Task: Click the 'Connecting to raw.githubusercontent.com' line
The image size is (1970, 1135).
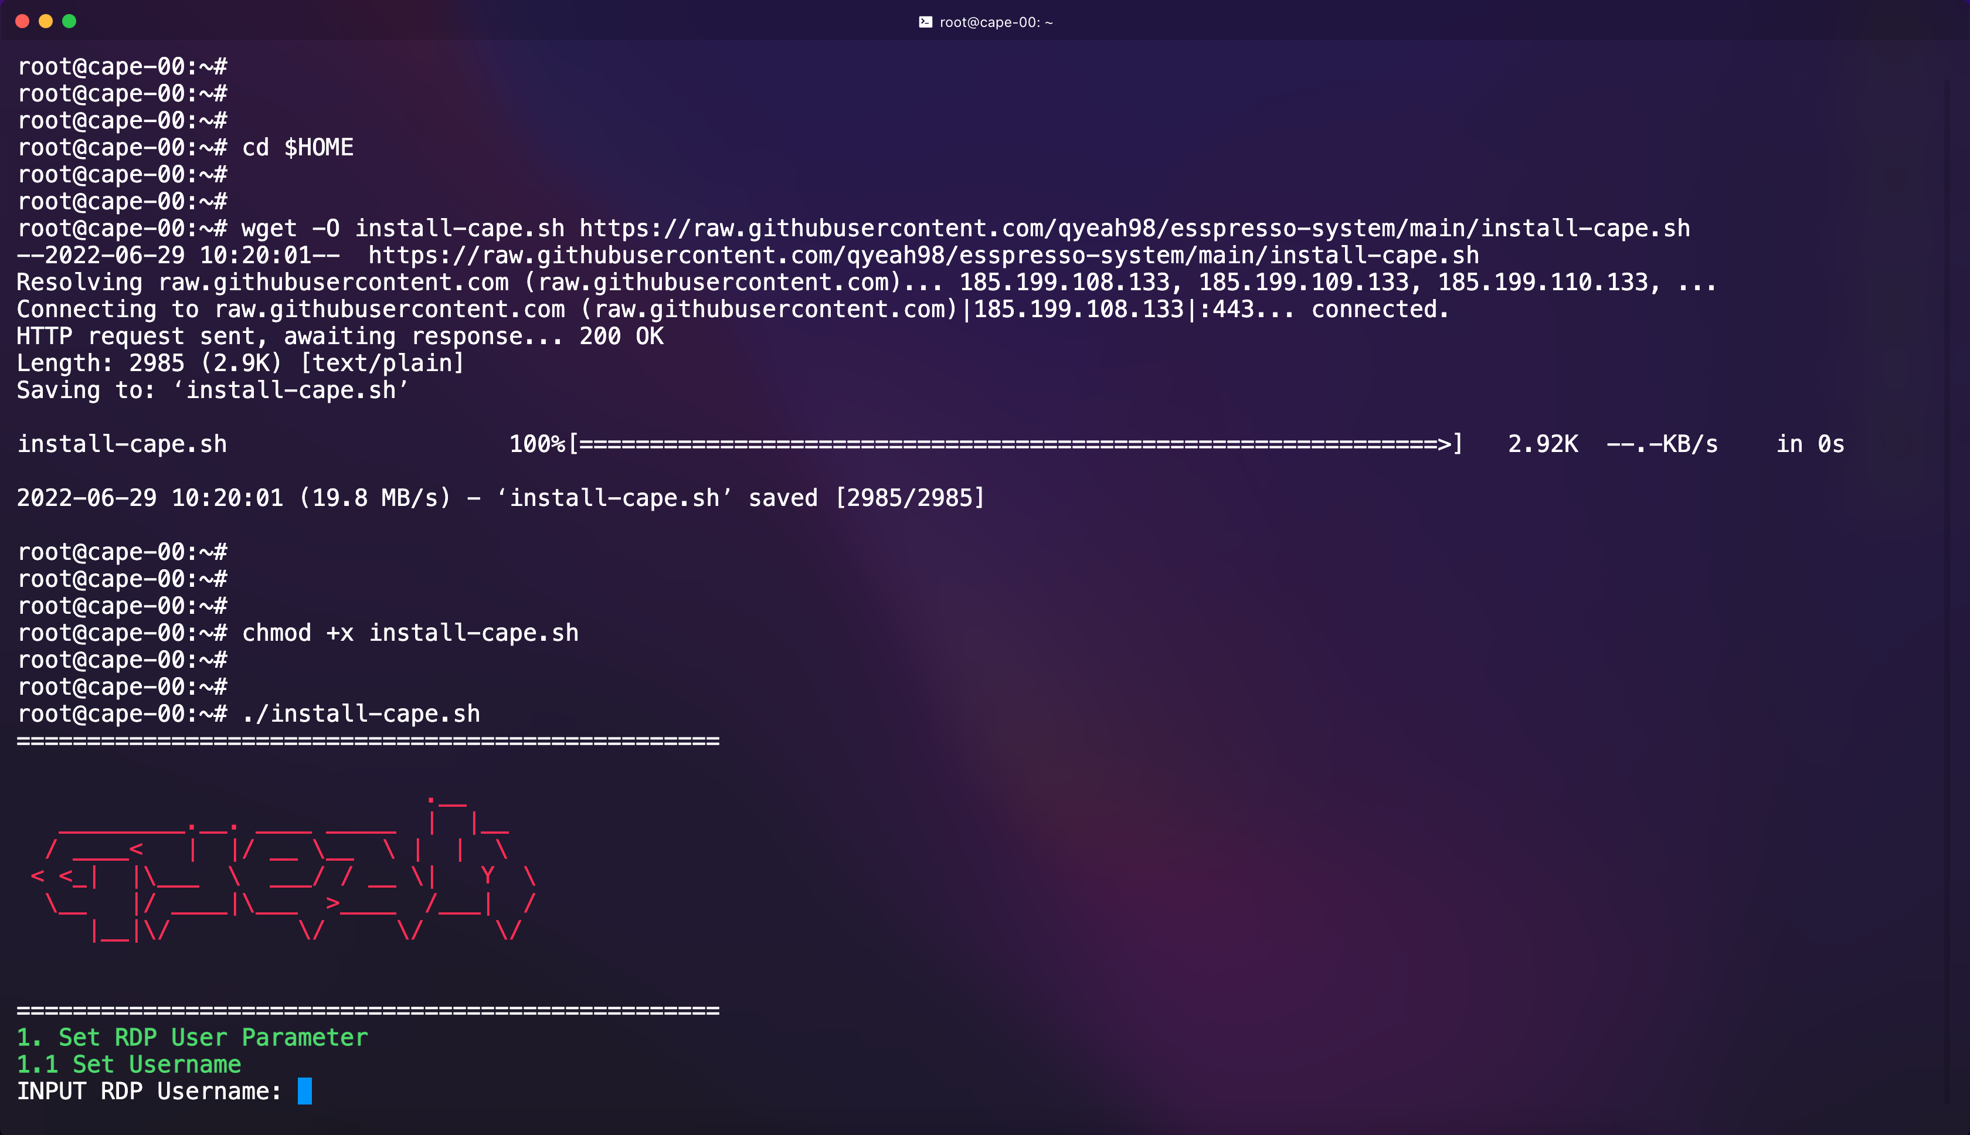Action: click(x=733, y=310)
